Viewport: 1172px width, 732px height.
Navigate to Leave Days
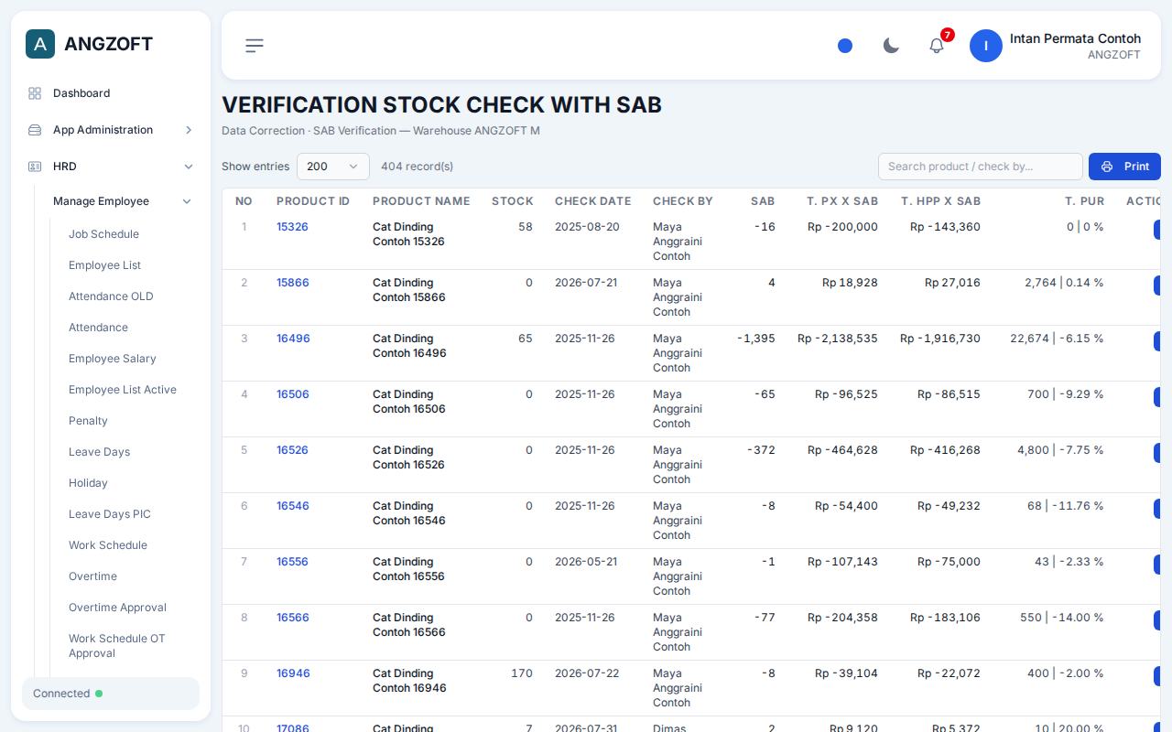[99, 452]
